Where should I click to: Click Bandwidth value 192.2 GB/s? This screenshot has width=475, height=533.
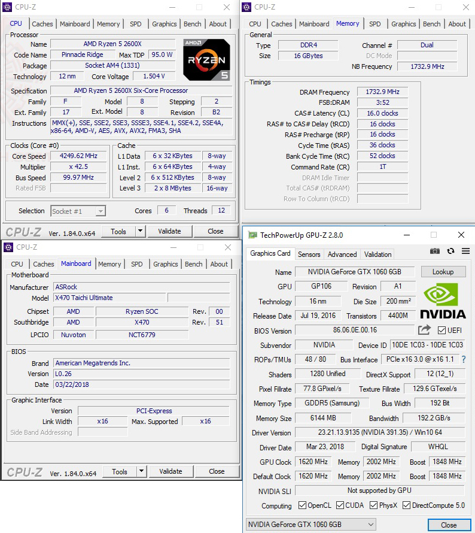(434, 418)
